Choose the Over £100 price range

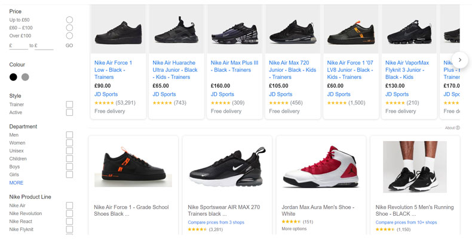coord(69,35)
